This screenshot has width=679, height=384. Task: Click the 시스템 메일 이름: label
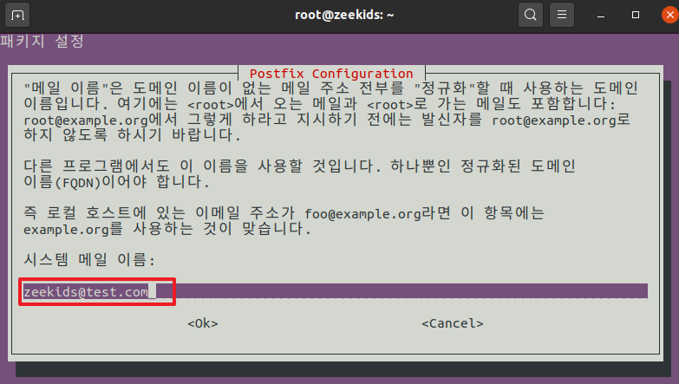(x=89, y=260)
